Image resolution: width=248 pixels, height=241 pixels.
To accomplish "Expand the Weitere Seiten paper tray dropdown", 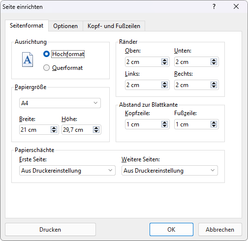I will (x=170, y=171).
